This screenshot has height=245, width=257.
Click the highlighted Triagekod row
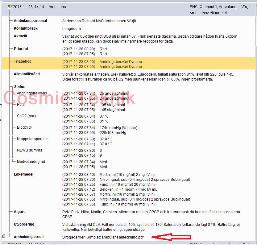pos(128,63)
